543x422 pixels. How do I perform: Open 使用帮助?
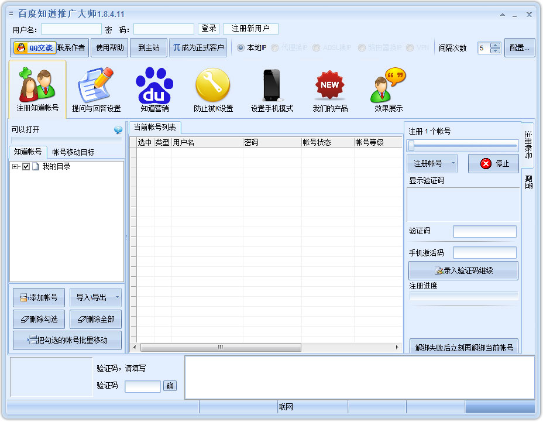109,47
